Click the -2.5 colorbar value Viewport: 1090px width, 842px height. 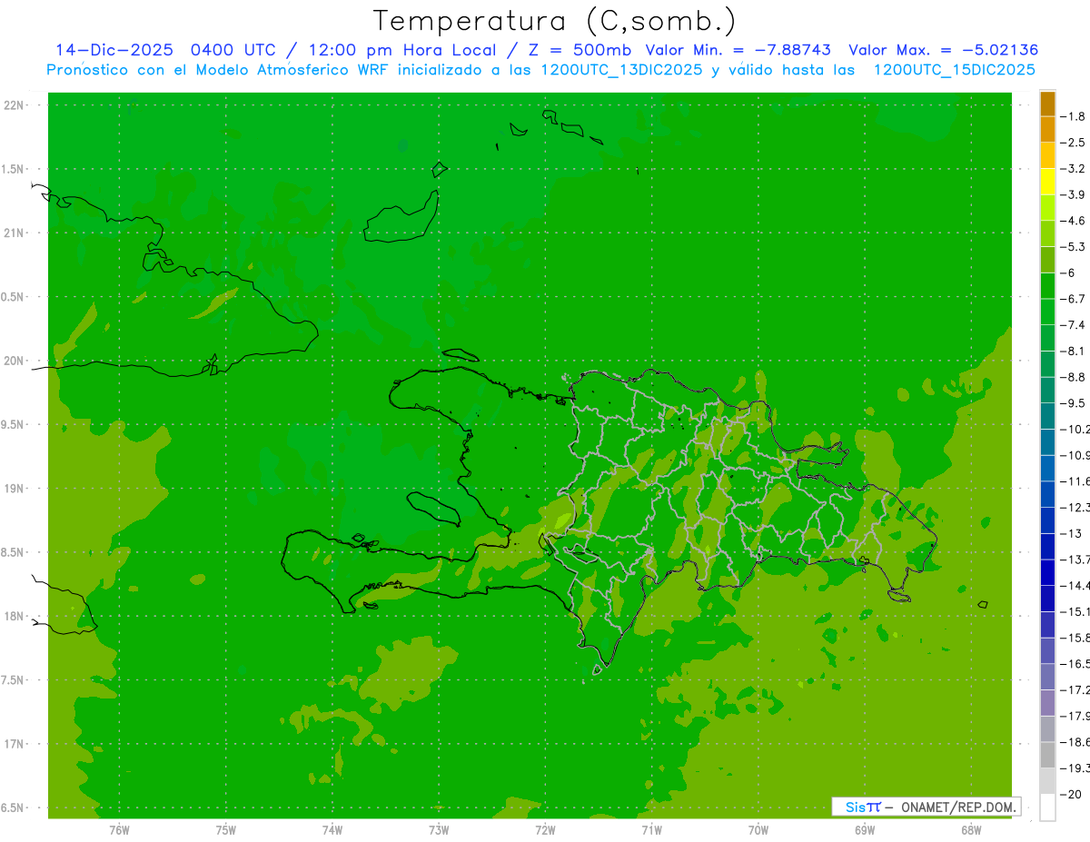coord(1073,143)
